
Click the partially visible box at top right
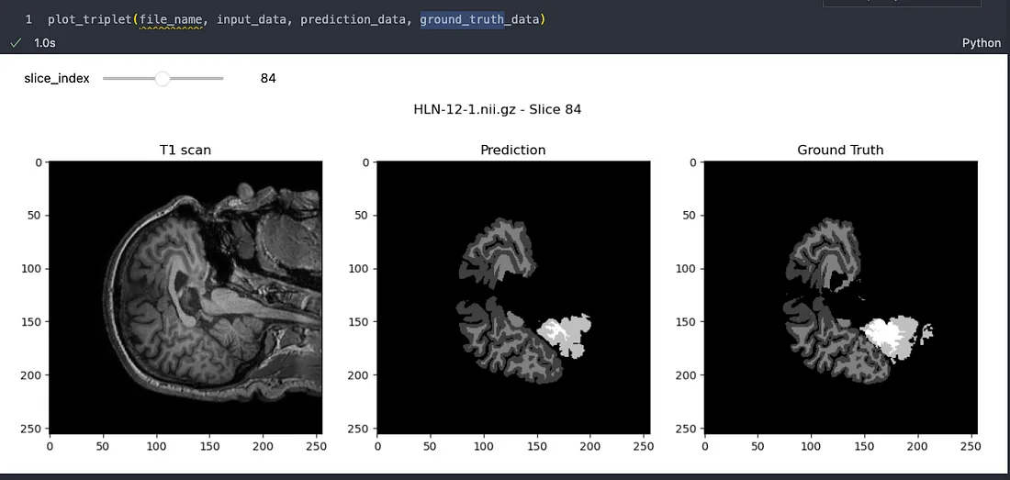902,4
